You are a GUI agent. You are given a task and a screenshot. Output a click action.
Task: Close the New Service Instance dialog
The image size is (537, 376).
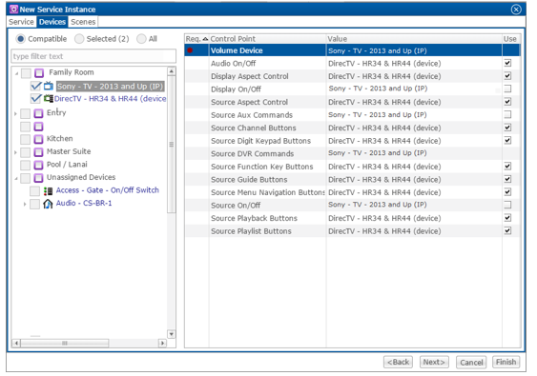(516, 10)
